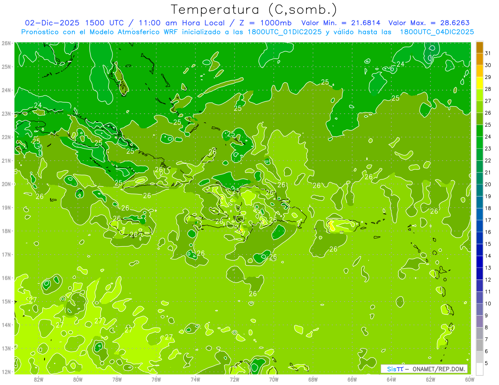The width and height of the screenshot is (499, 385).
Task: Click latitude label "23N" on left axis
Action: [6, 113]
